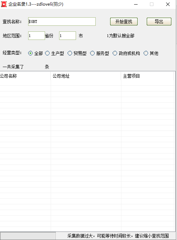Click the 采集数据过大 status bar message
This screenshot has height=240, width=177.
tap(118, 236)
